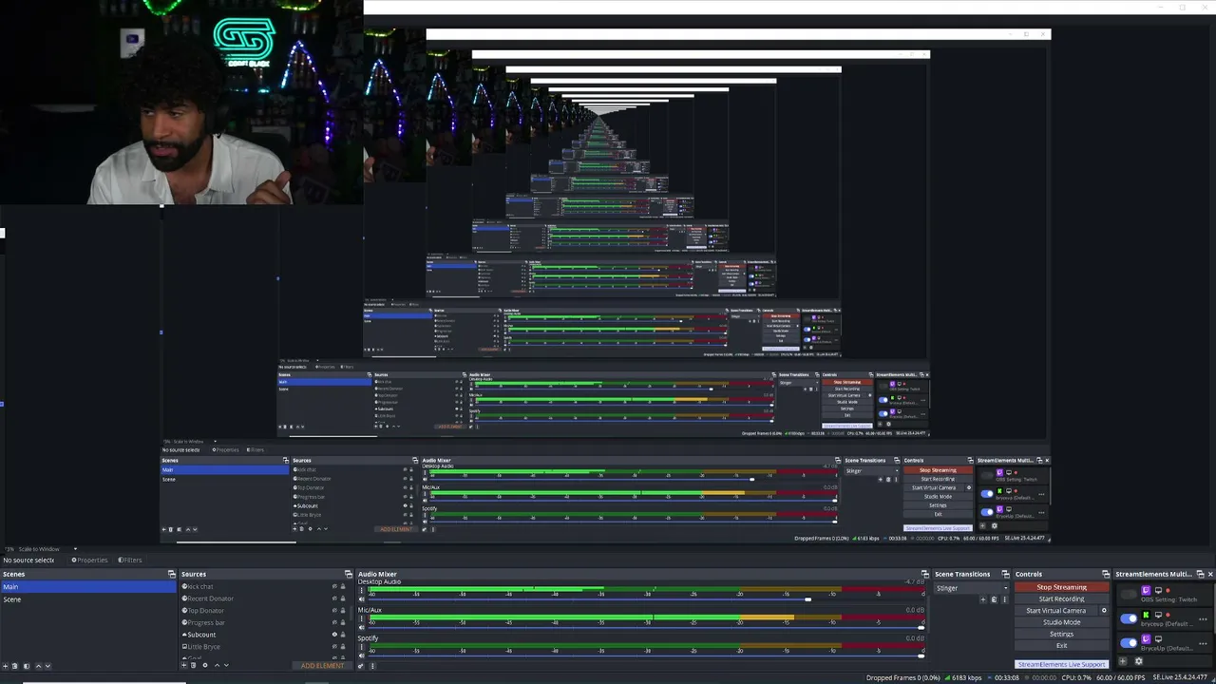Click the Kick logo on the bryceup output
Image resolution: width=1216 pixels, height=684 pixels.
1146,615
